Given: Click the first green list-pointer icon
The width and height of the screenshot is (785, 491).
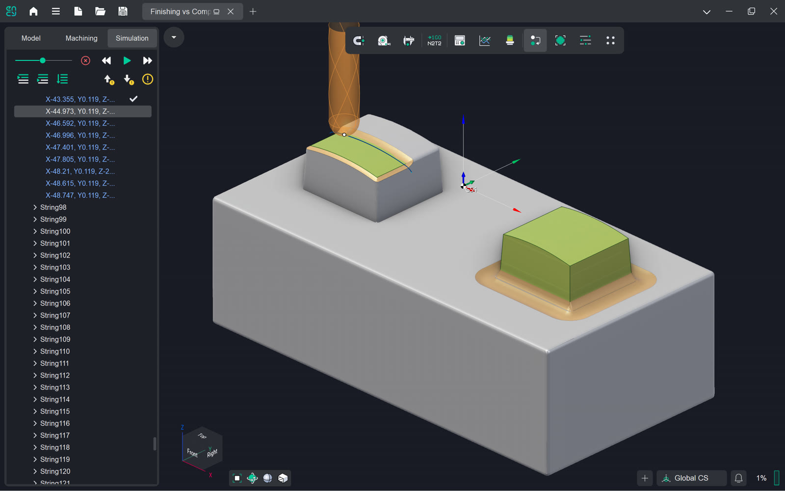Looking at the screenshot, I should (x=23, y=79).
